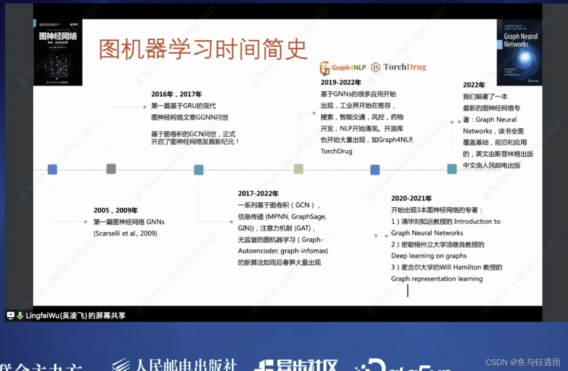Click the slide title 图机器学习时间简史

[x=203, y=49]
